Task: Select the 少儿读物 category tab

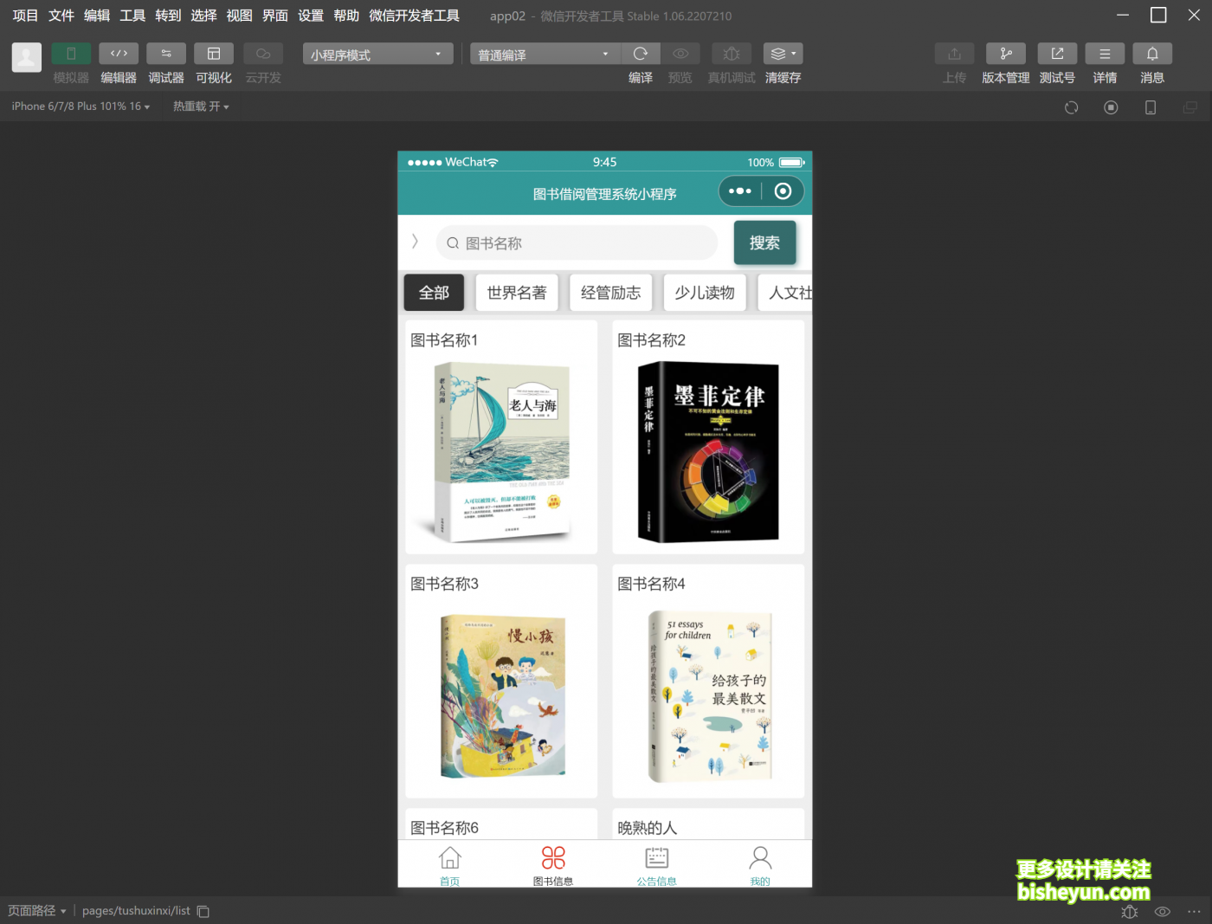Action: pos(705,293)
